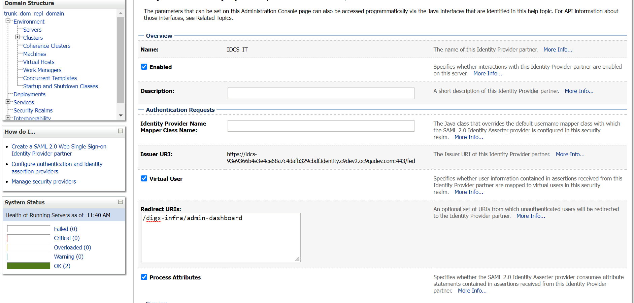634x303 pixels.
Task: Expand the Clusters tree node
Action: click(x=18, y=37)
